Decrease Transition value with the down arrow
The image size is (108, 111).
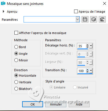pyautogui.click(x=87, y=72)
